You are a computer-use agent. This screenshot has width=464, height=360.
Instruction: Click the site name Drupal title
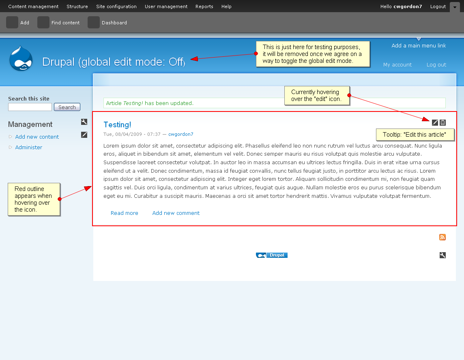114,62
